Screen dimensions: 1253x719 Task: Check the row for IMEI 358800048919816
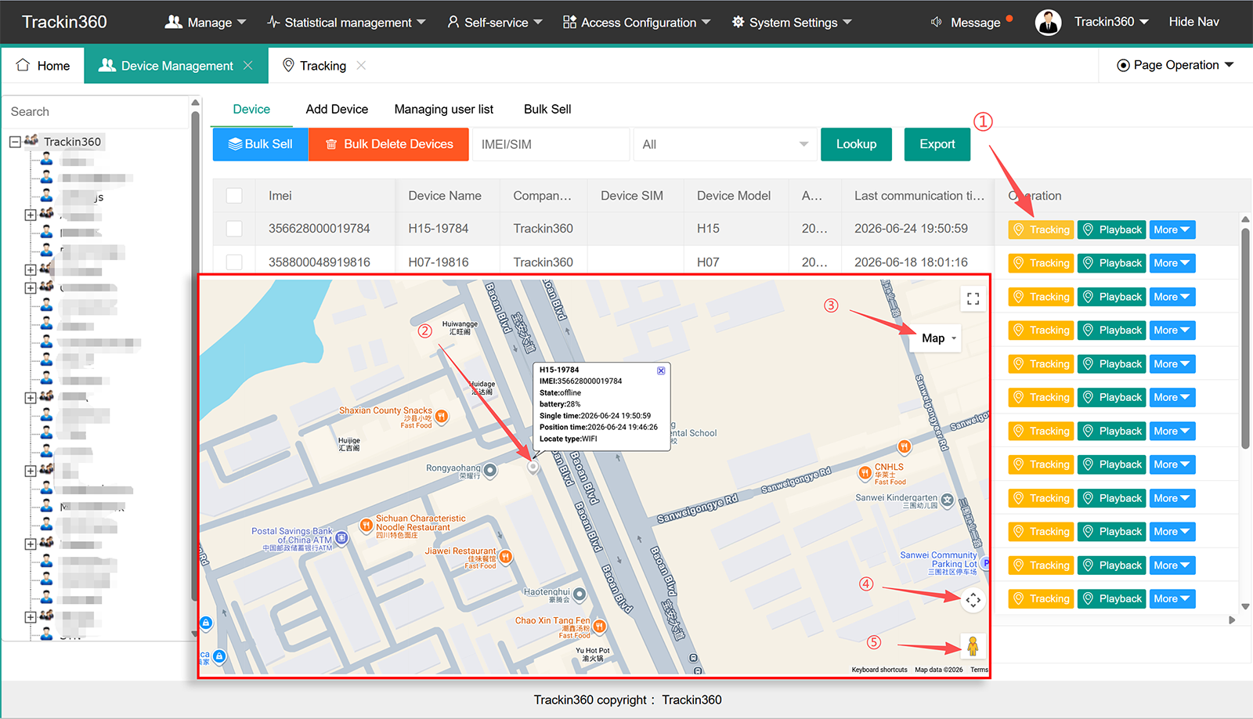click(234, 262)
